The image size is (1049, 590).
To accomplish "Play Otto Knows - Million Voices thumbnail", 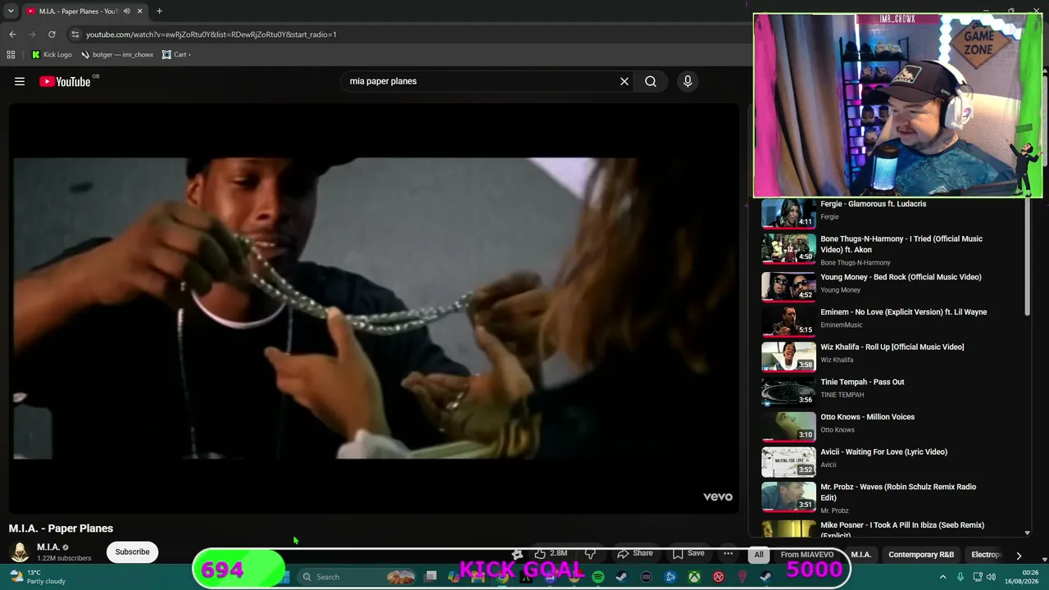I will click(788, 425).
